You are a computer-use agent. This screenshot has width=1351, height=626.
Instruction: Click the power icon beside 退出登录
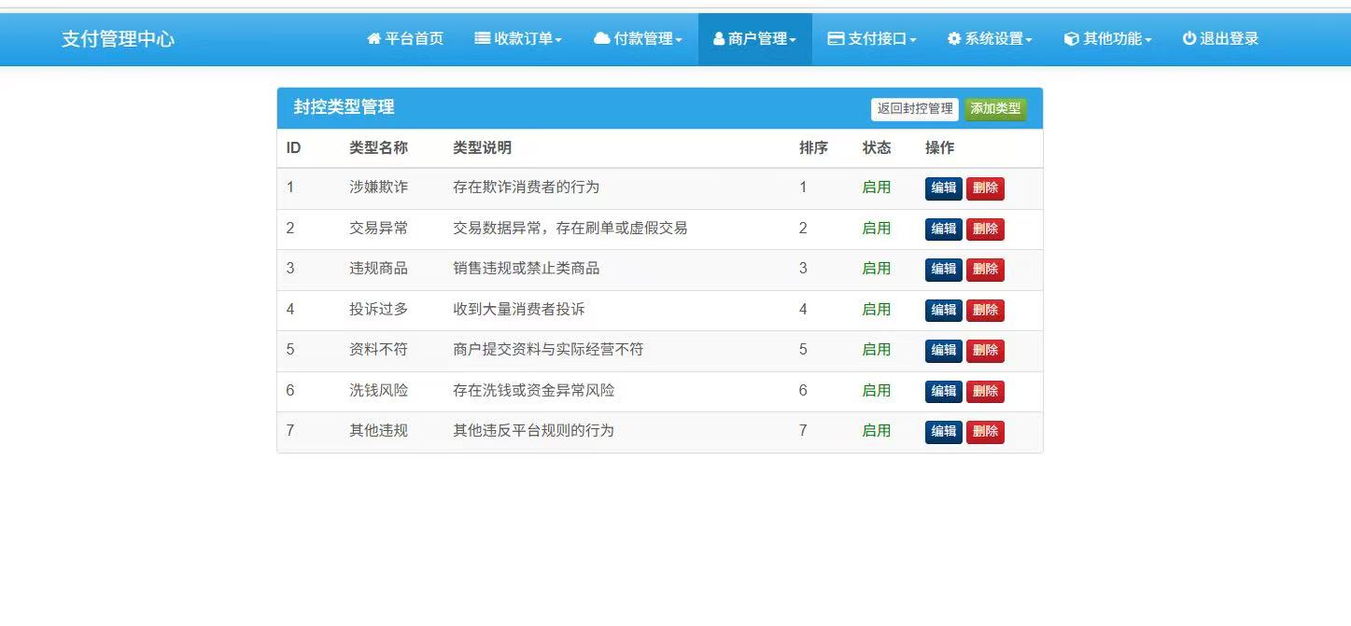pos(1189,39)
